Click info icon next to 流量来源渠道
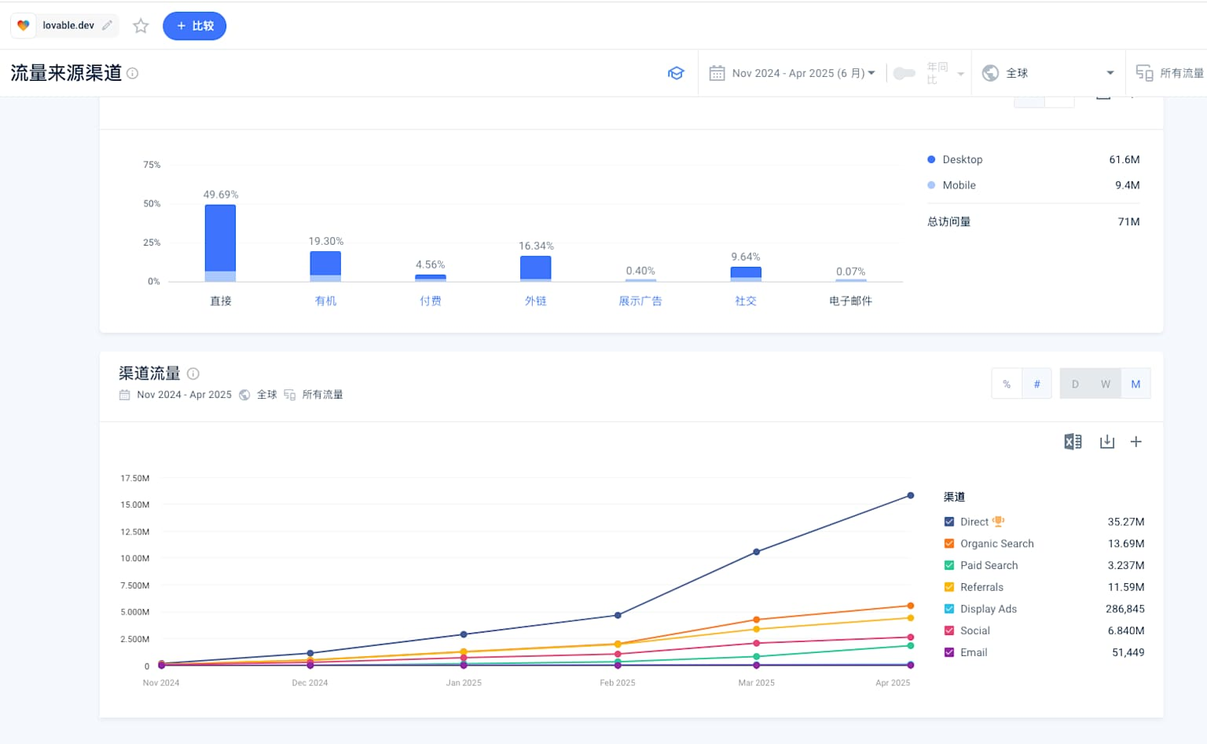Viewport: 1207px width, 744px height. (x=133, y=73)
